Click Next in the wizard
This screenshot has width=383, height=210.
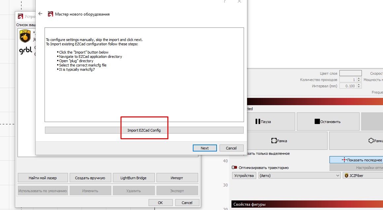(x=205, y=148)
